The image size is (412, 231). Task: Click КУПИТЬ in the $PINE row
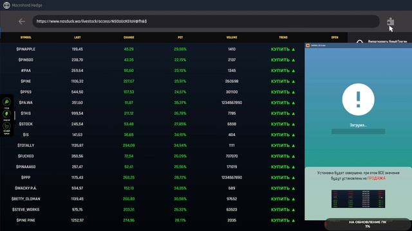tap(280, 81)
